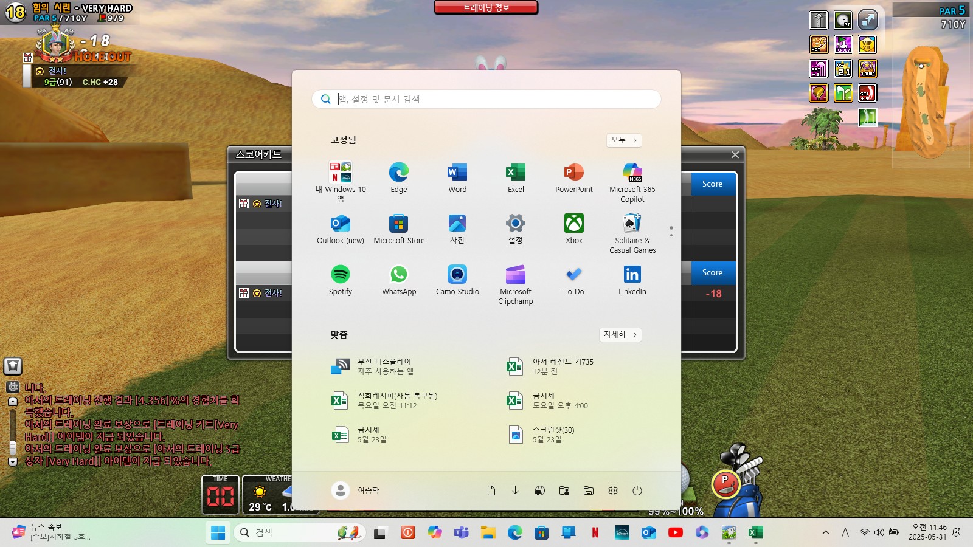This screenshot has height=547, width=973.
Task: Click the HONOR medal icon in game
Action: tap(868, 69)
